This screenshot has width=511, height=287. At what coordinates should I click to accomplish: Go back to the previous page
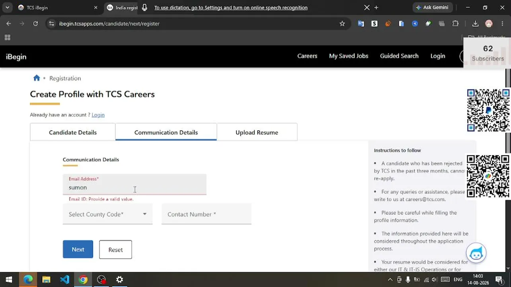tap(9, 24)
